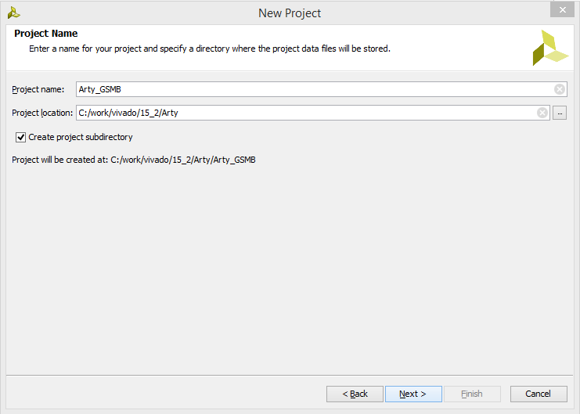Screen dimensions: 580x414
Task: Click the 'Project name:' label
Action: click(x=38, y=89)
